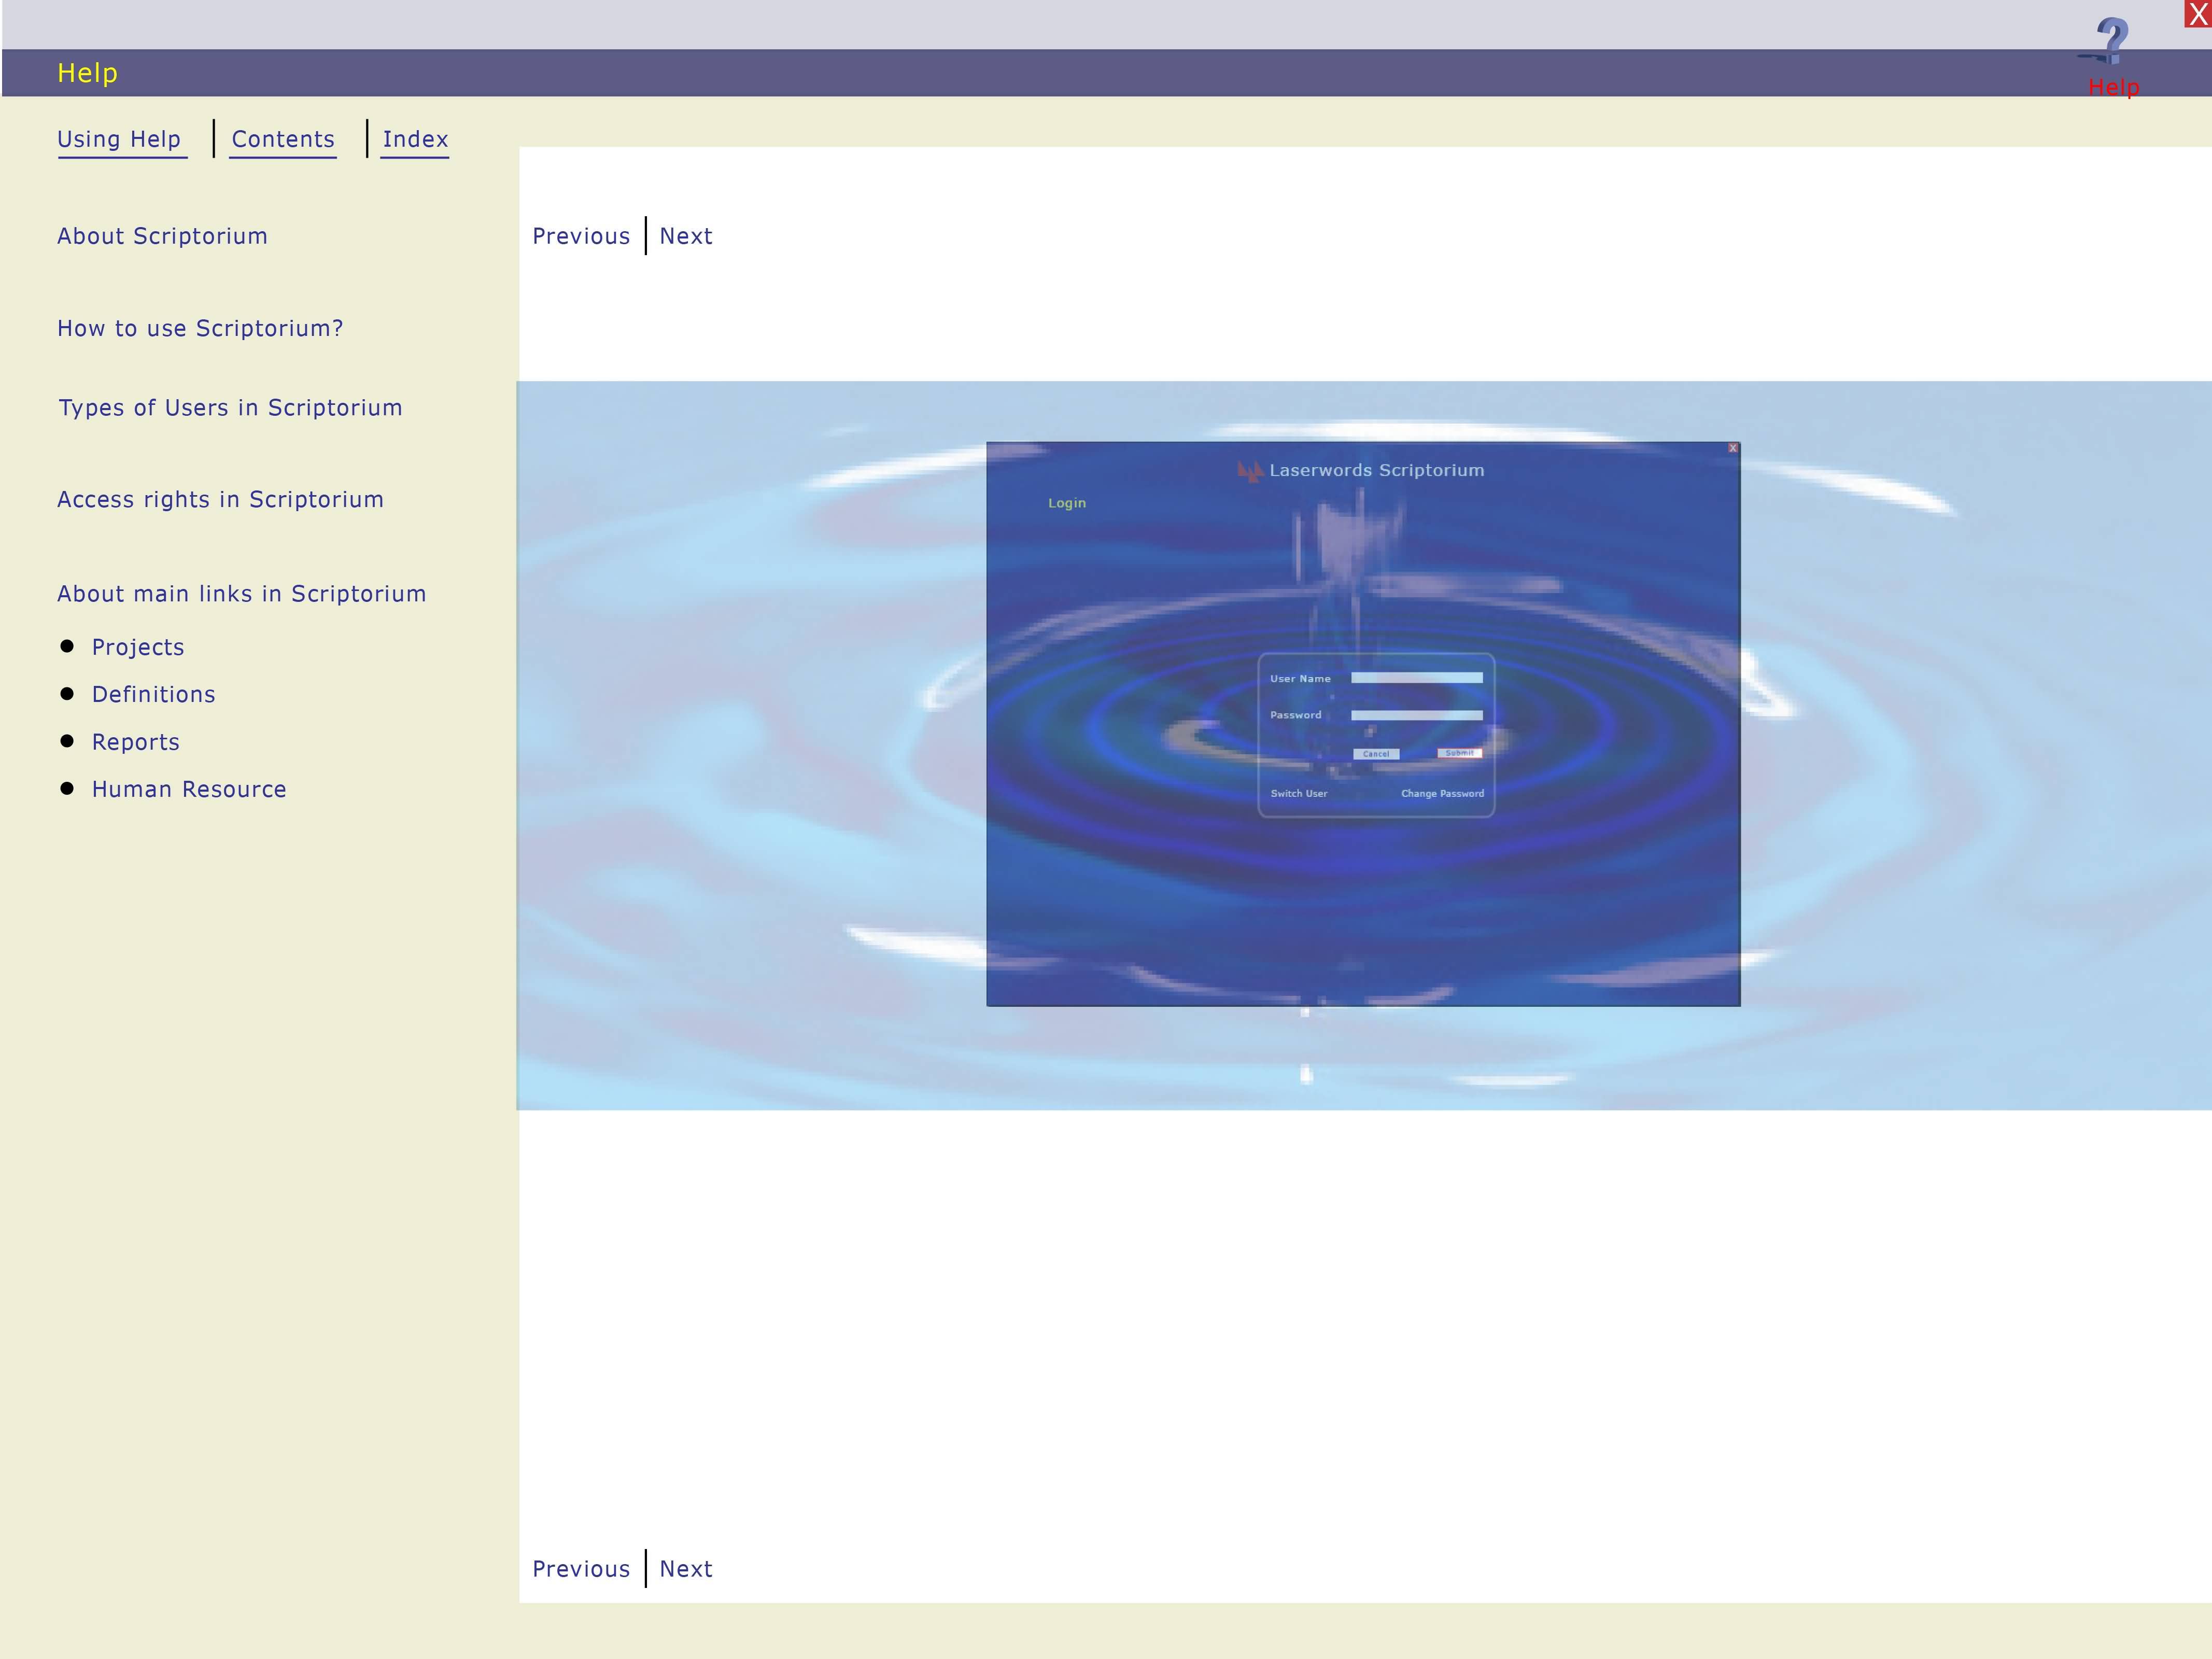The width and height of the screenshot is (2212, 1659).
Task: Go to Next page using top link
Action: (x=686, y=236)
